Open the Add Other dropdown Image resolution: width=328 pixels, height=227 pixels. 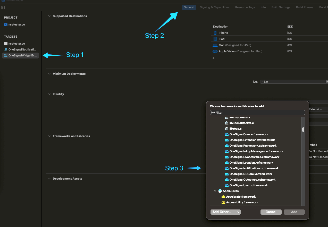[225, 212]
